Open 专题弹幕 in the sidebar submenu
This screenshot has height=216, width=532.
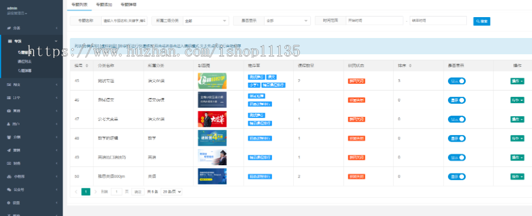[24, 71]
